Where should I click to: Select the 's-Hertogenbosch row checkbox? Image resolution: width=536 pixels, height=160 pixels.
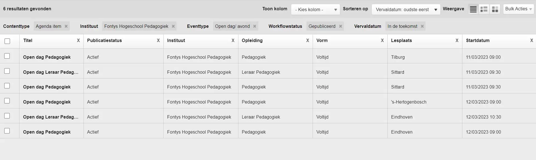point(7,101)
